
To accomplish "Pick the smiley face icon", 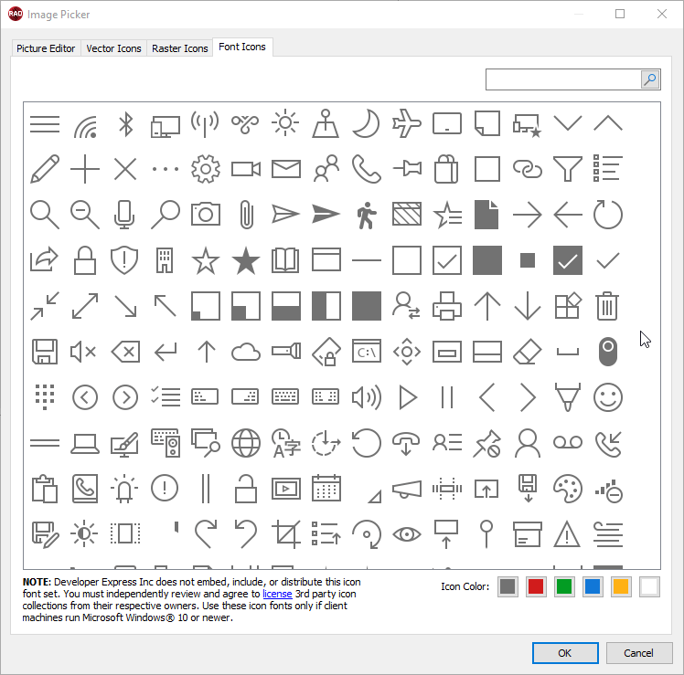I will pyautogui.click(x=607, y=397).
